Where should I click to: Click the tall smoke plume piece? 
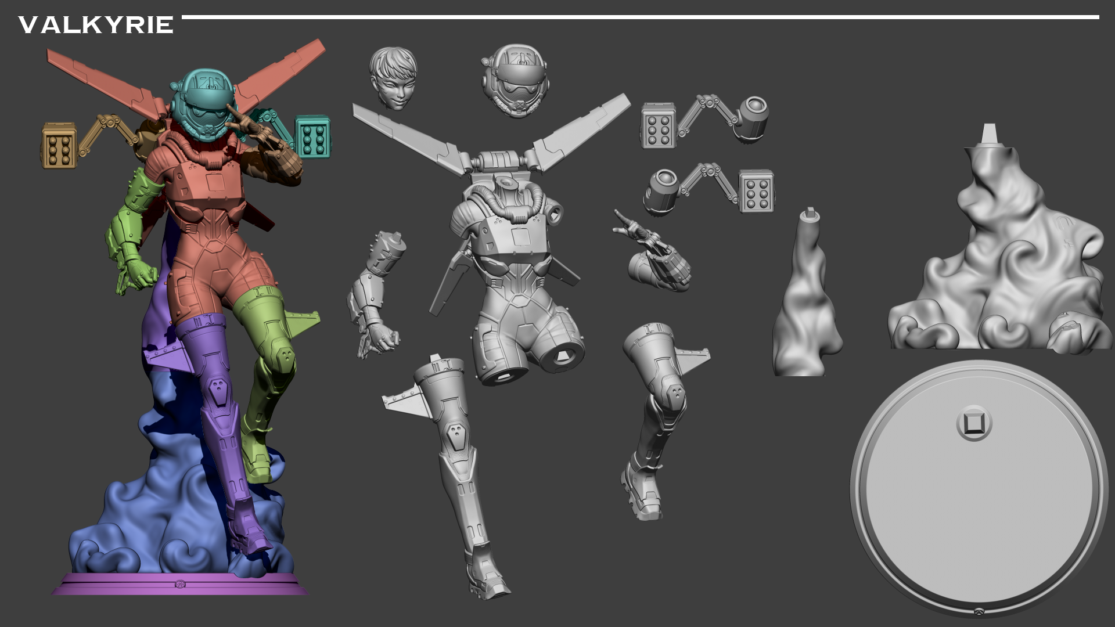pos(807,290)
